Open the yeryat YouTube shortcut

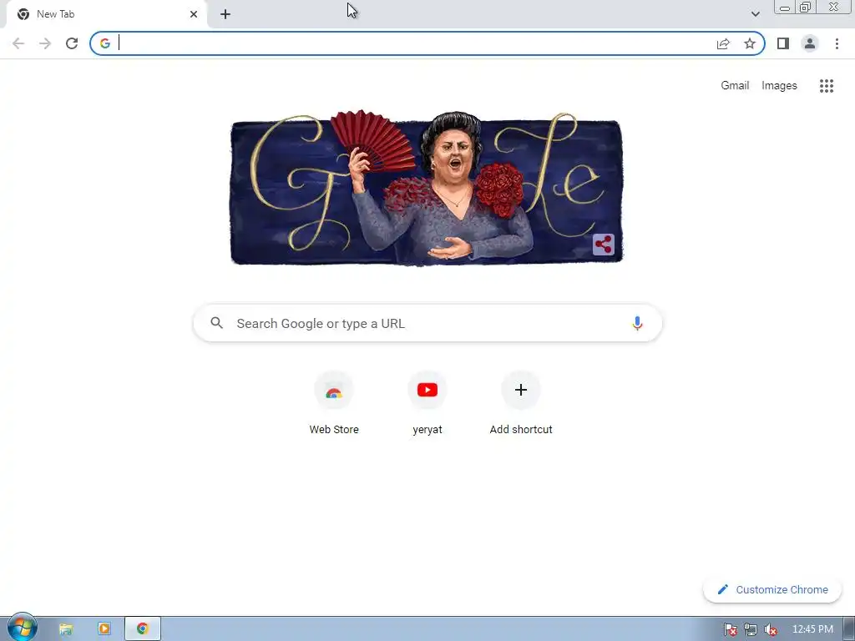tap(427, 403)
